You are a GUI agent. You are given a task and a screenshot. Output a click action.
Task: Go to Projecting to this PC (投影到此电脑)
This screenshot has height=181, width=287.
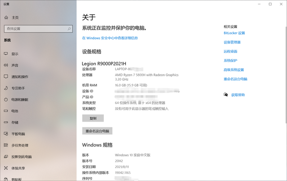coord(21,157)
